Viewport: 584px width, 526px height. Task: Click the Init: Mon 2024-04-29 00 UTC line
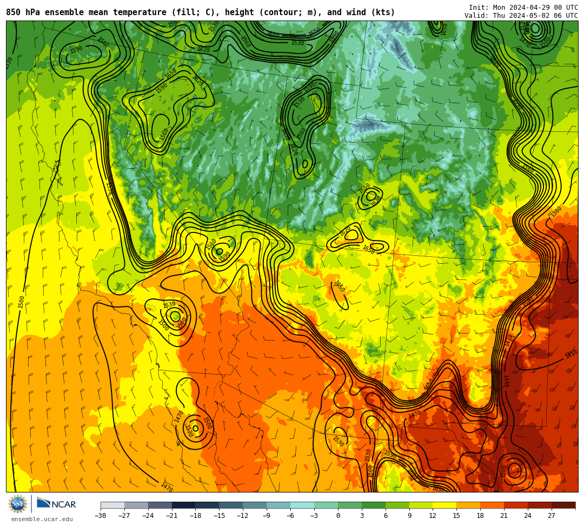point(523,8)
